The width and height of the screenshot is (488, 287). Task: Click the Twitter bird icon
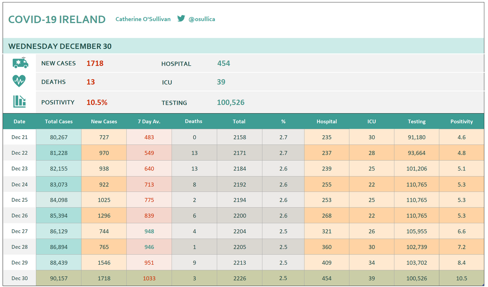click(x=181, y=19)
